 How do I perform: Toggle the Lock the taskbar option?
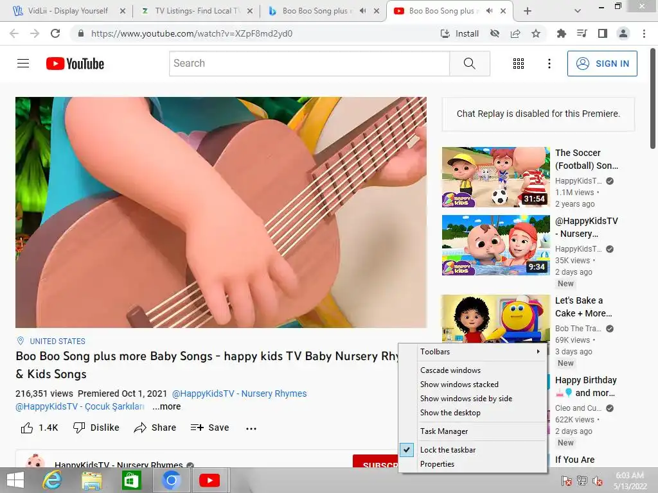point(473,450)
